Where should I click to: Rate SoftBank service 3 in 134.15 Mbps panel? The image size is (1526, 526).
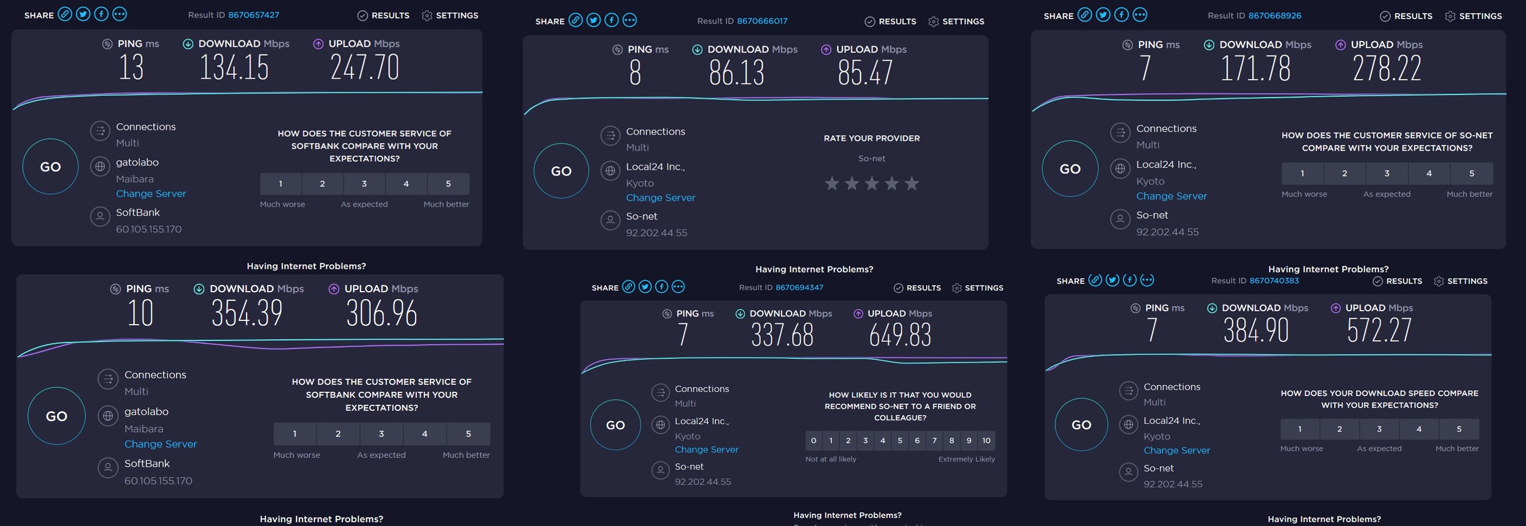click(364, 184)
